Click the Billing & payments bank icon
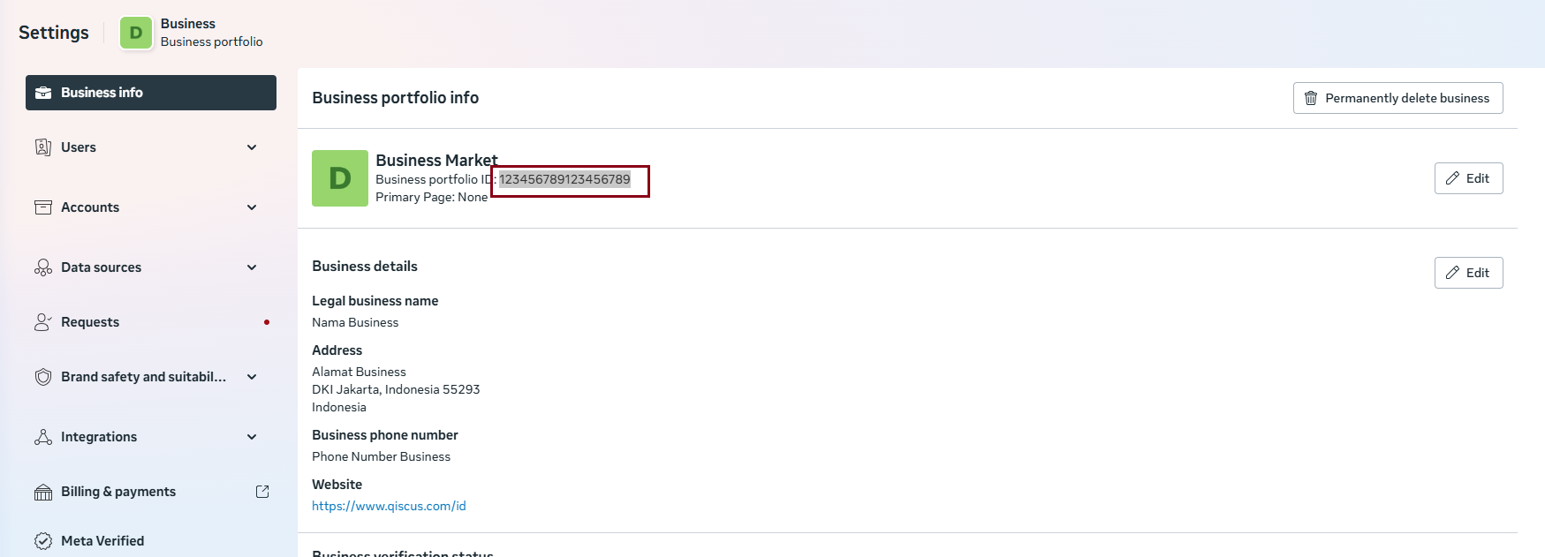The height and width of the screenshot is (557, 1545). (x=42, y=492)
